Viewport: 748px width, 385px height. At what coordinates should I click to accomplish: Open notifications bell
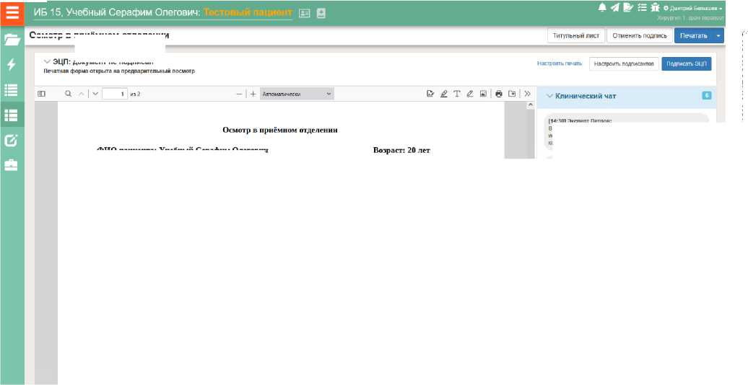pos(602,7)
